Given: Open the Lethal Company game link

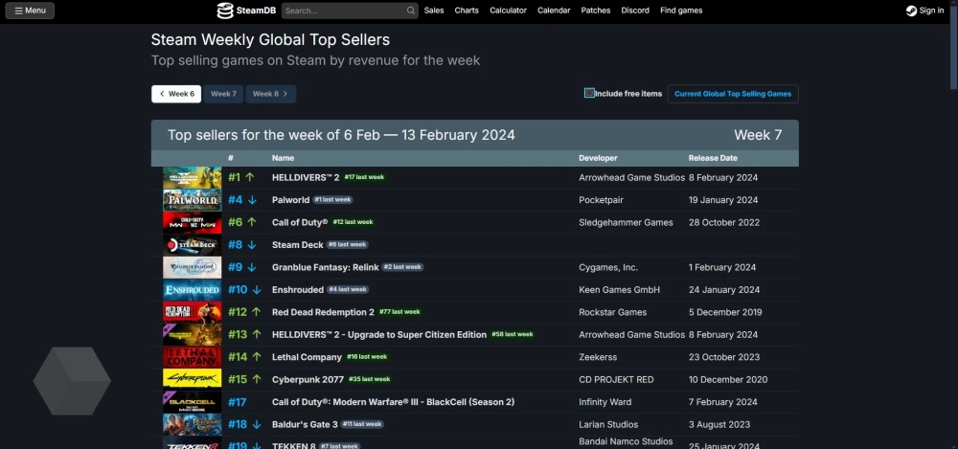Looking at the screenshot, I should click(x=307, y=357).
